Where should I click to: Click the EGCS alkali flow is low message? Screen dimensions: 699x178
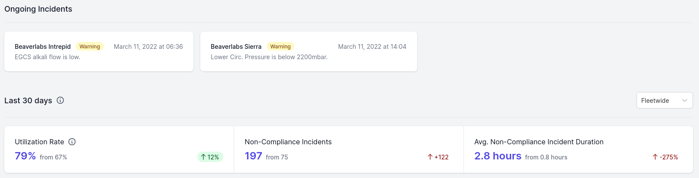click(47, 57)
